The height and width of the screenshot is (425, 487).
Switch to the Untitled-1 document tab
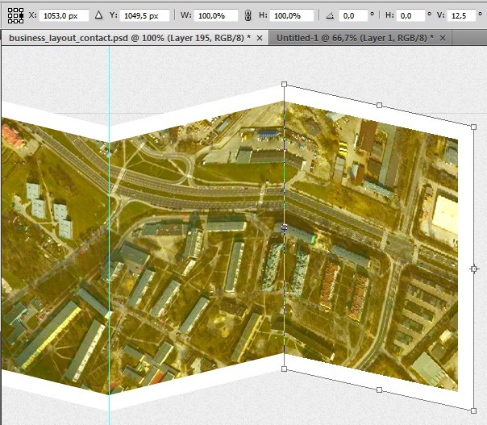click(x=353, y=38)
